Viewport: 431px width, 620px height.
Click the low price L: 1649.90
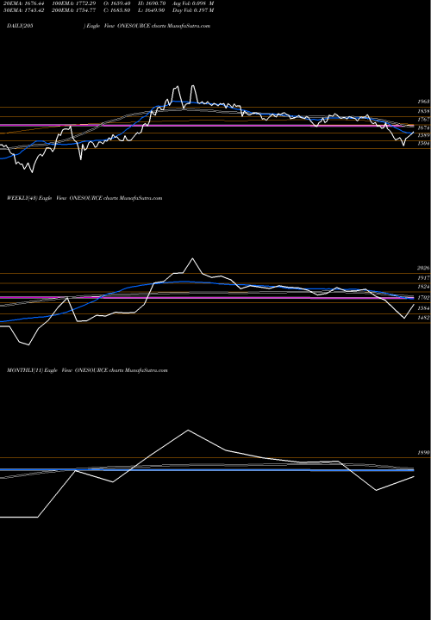(152, 10)
